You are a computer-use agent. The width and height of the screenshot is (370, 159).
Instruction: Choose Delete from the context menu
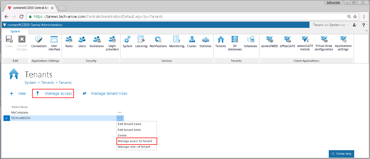click(x=137, y=135)
